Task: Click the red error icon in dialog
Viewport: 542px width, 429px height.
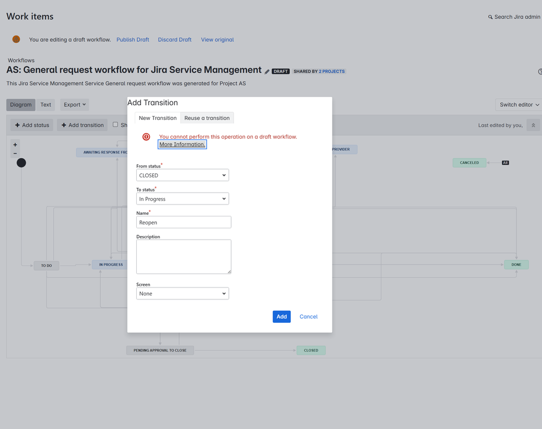Action: [x=146, y=137]
